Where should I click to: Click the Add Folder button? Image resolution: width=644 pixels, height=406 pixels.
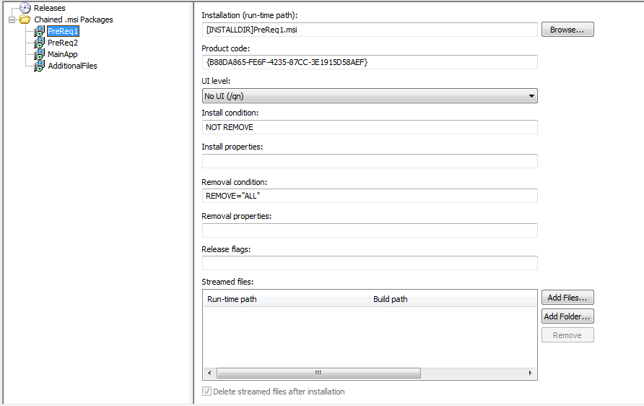pyautogui.click(x=567, y=316)
